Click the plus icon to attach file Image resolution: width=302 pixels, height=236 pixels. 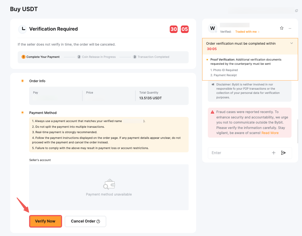coord(274,153)
